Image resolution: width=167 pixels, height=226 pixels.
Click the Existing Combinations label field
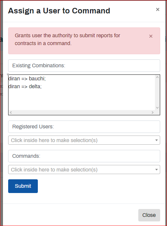84,66
